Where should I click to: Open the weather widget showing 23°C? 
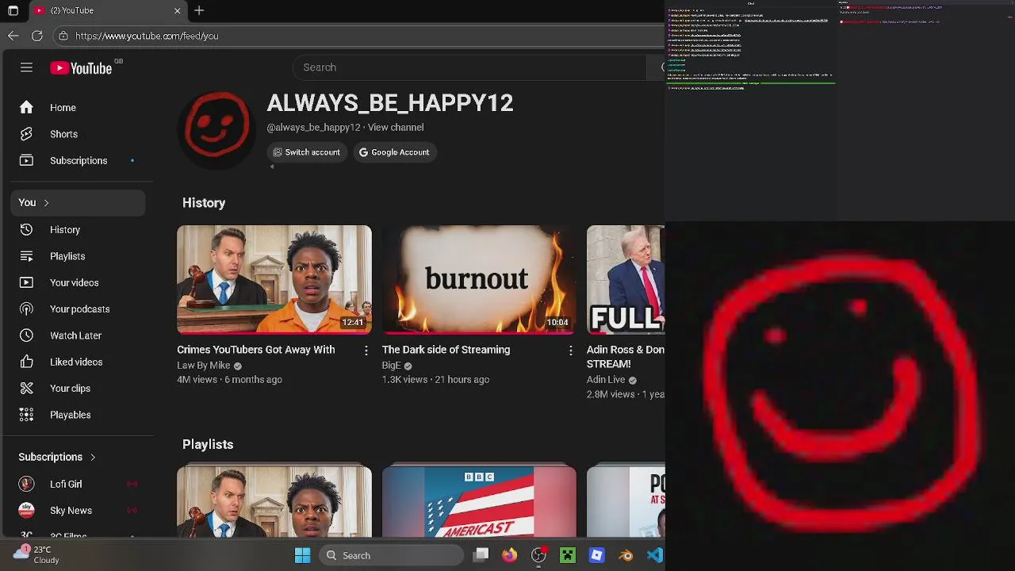click(x=36, y=554)
